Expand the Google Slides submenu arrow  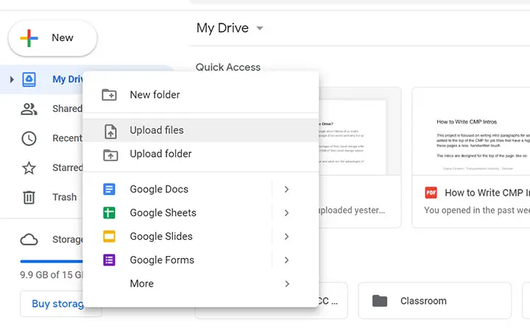tap(286, 237)
